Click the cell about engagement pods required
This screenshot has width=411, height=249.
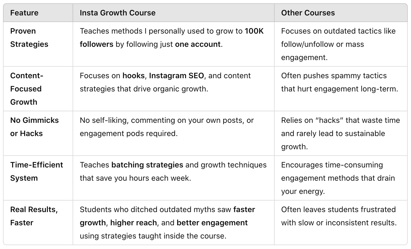(173, 133)
